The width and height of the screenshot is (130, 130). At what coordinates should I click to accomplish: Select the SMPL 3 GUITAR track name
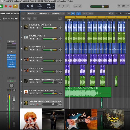click(x=36, y=58)
